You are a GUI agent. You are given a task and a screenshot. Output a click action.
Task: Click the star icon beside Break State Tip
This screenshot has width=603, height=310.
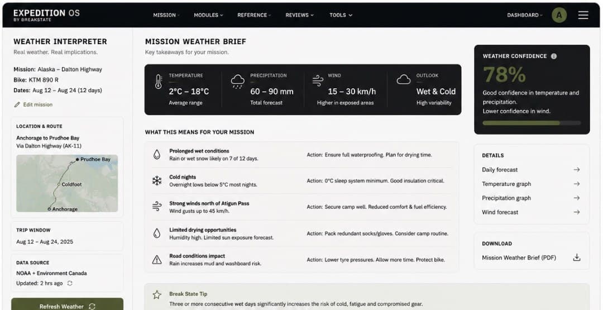[x=157, y=295]
